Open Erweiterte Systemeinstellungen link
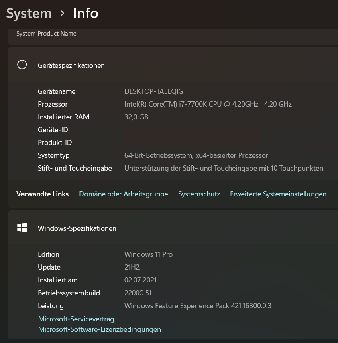338x343 pixels. click(x=278, y=194)
